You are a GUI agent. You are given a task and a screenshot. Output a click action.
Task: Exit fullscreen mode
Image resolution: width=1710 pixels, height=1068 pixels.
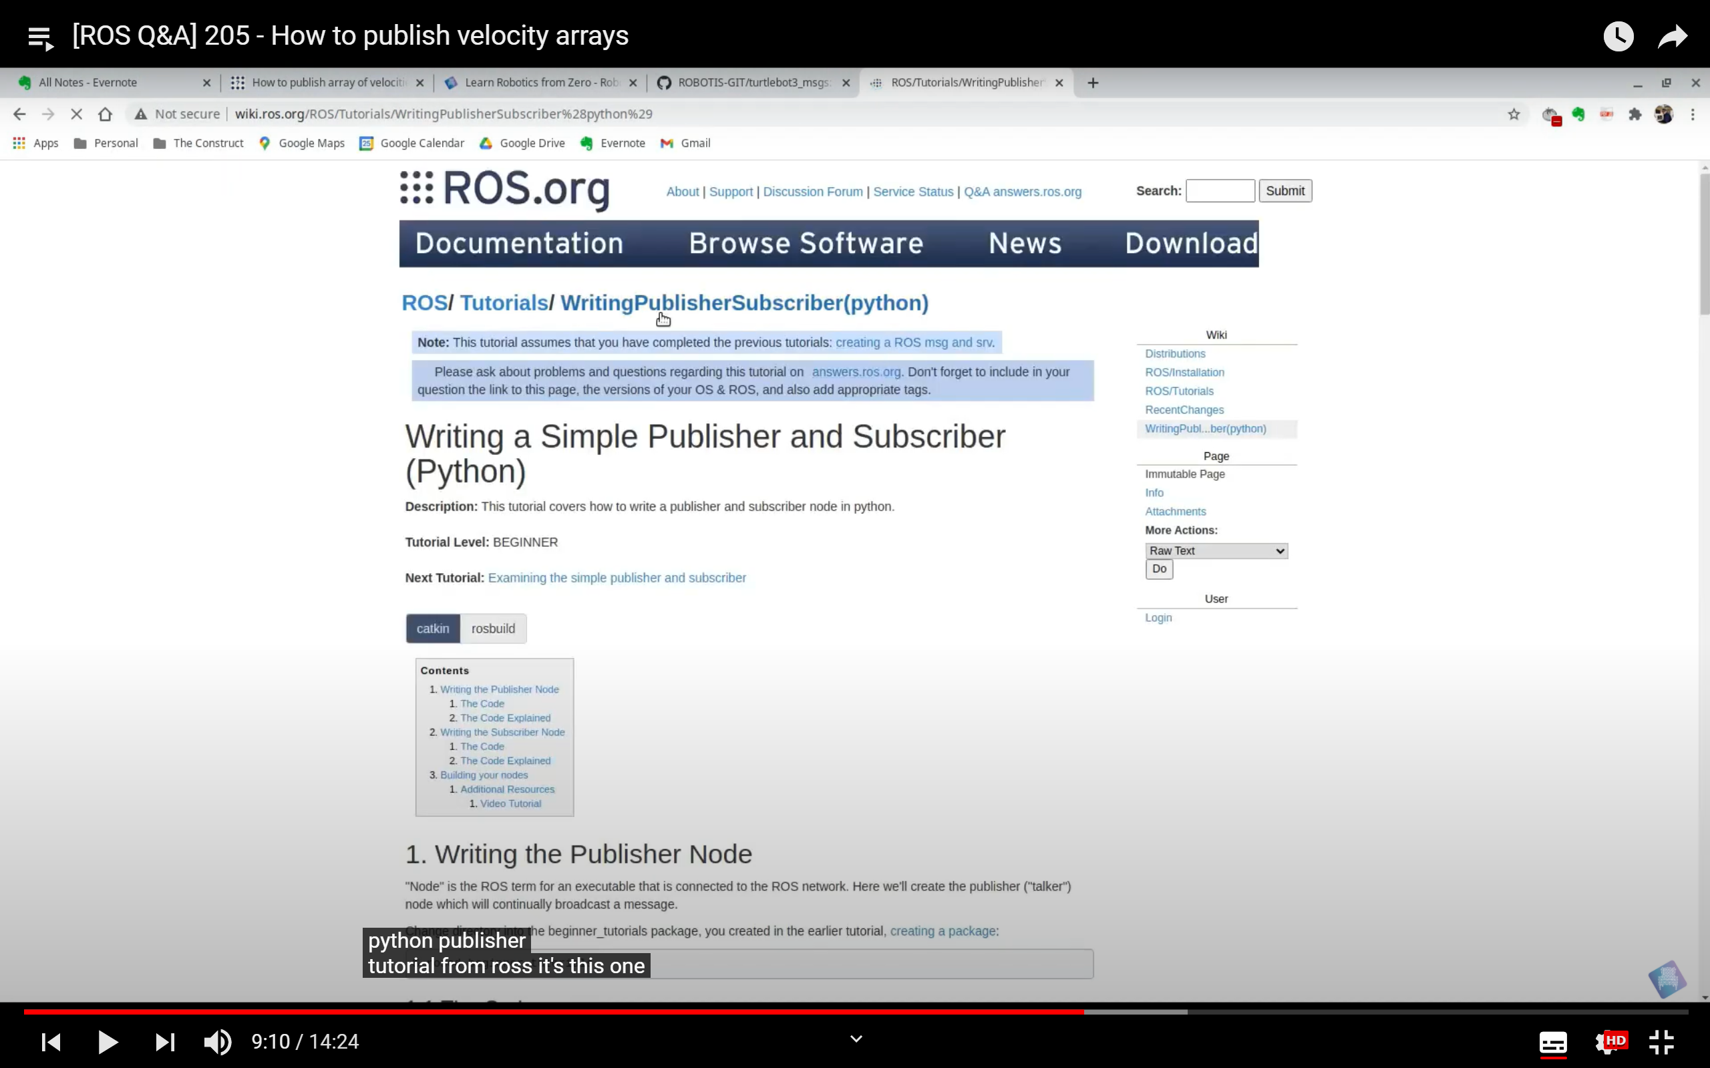tap(1661, 1042)
